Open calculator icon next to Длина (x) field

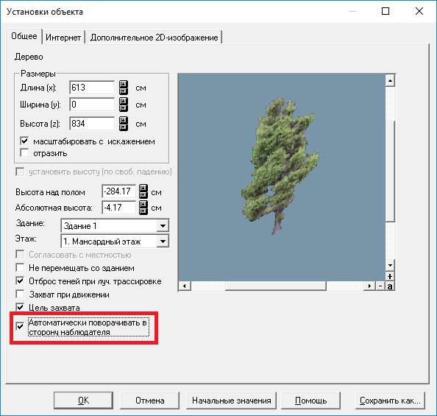[124, 88]
